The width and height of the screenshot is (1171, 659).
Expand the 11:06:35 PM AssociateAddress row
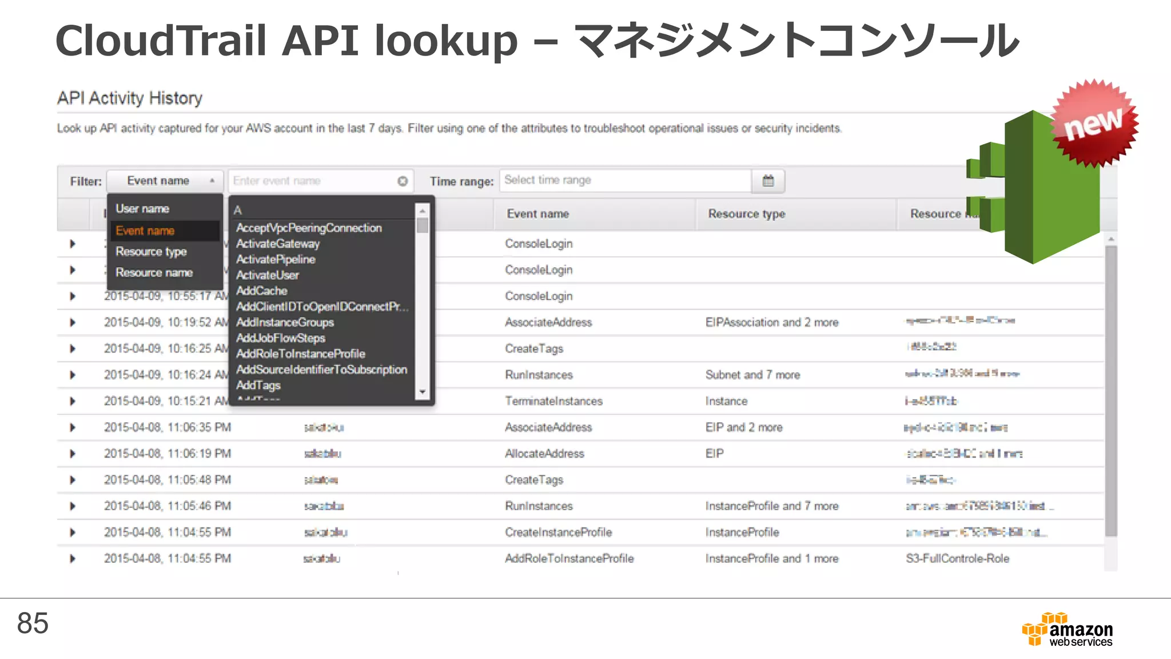(73, 427)
